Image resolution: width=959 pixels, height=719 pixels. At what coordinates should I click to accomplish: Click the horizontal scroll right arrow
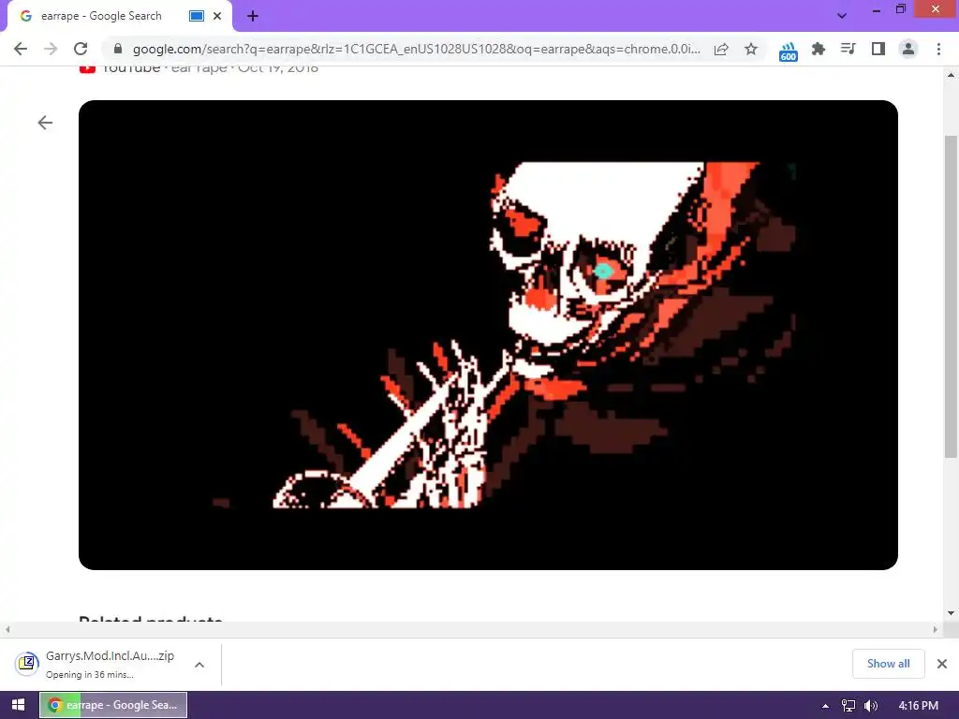click(x=936, y=629)
